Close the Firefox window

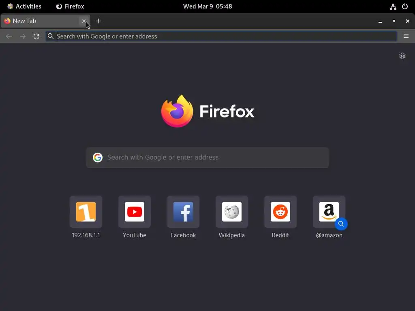coord(408,21)
